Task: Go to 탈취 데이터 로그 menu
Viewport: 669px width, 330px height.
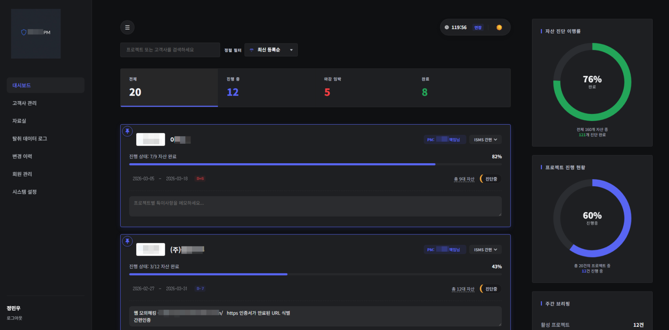Action: coord(30,139)
